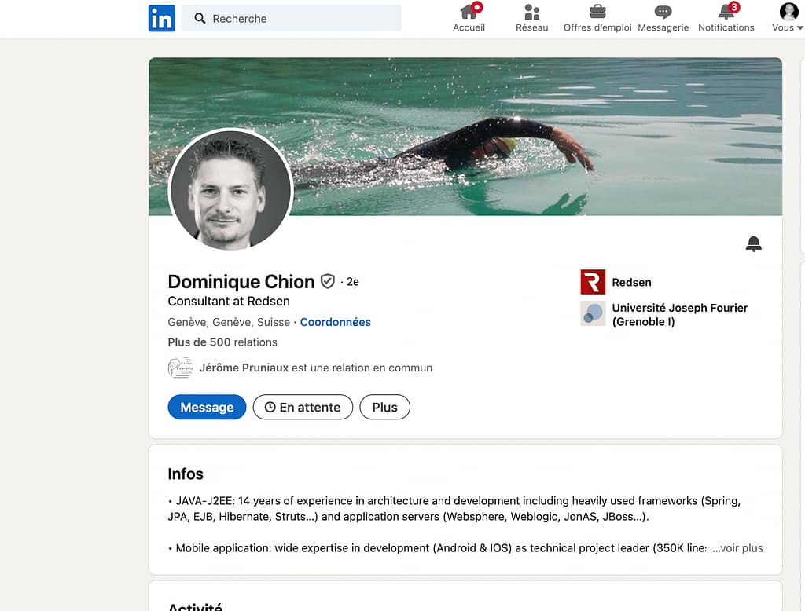The height and width of the screenshot is (611, 805).
Task: Open the Réseau network icon
Action: tap(531, 12)
